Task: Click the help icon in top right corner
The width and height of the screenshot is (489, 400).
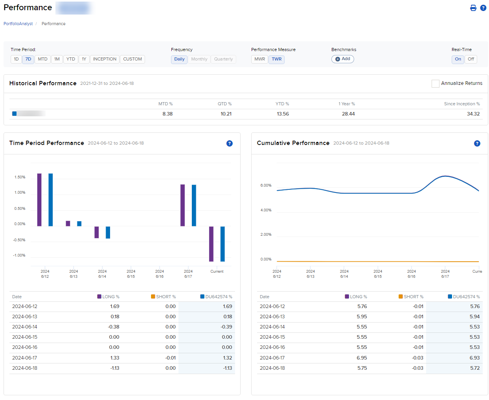Action: pyautogui.click(x=483, y=7)
